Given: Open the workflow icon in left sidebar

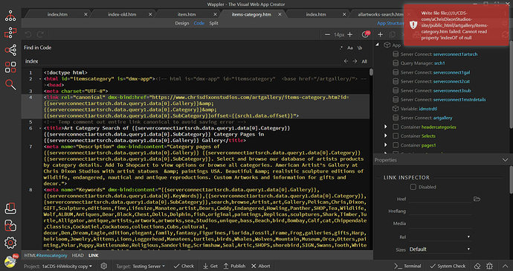Looking at the screenshot, I should click(x=10, y=33).
